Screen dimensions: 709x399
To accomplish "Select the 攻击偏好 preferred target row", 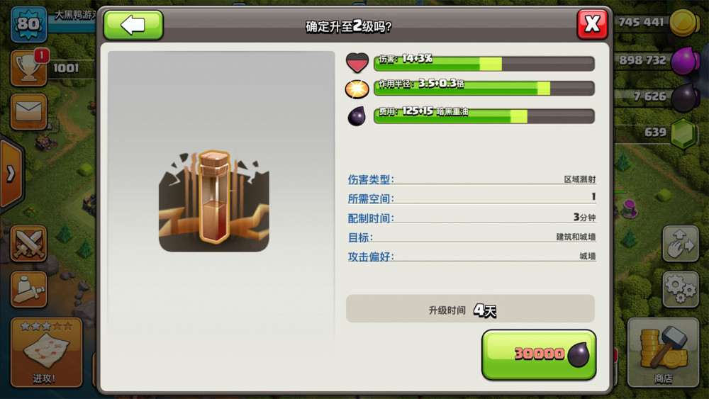I will [471, 257].
